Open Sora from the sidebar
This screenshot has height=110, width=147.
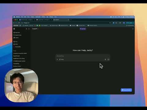(16, 42)
